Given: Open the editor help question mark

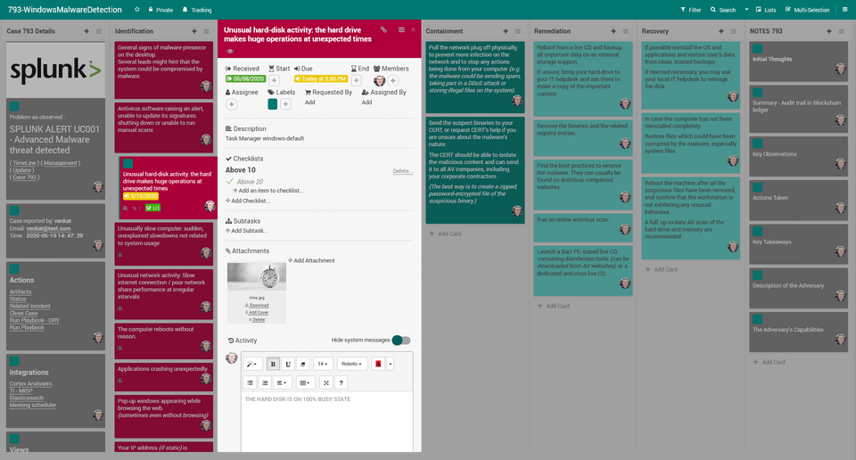Looking at the screenshot, I should click(x=341, y=382).
